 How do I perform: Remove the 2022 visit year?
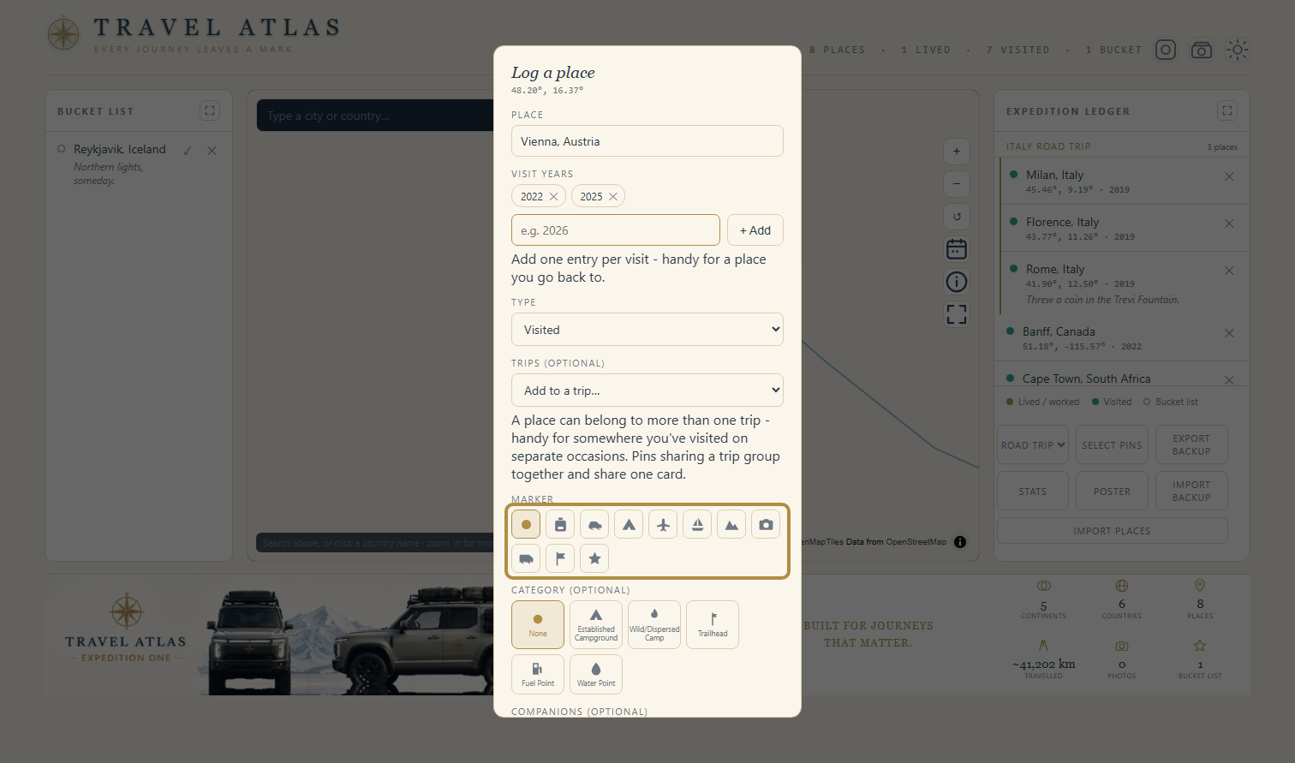(553, 196)
